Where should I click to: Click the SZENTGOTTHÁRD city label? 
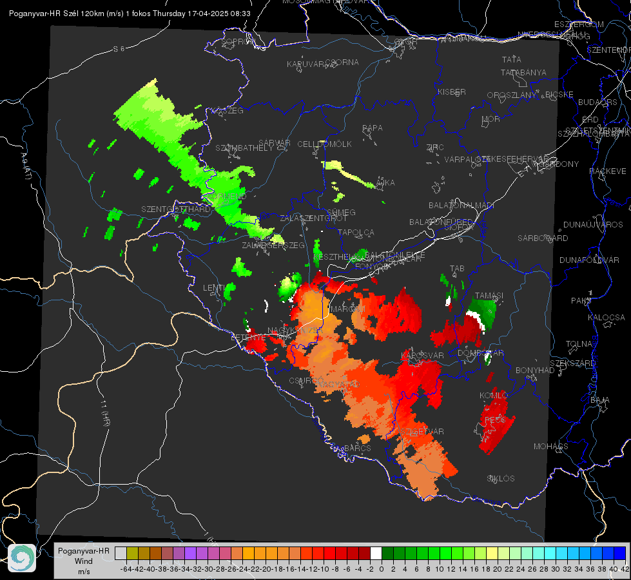[x=176, y=209]
